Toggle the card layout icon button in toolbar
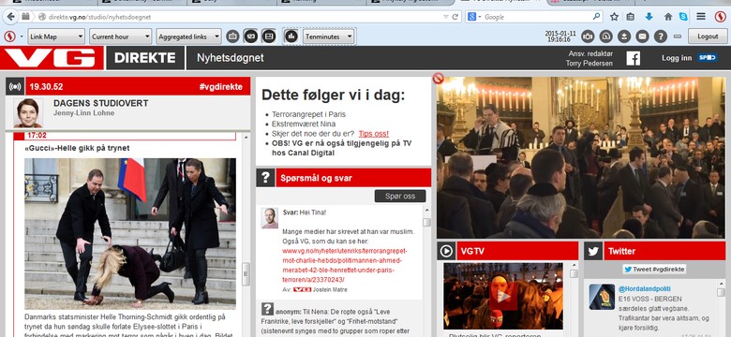The height and width of the screenshot is (337, 731). coord(269,36)
